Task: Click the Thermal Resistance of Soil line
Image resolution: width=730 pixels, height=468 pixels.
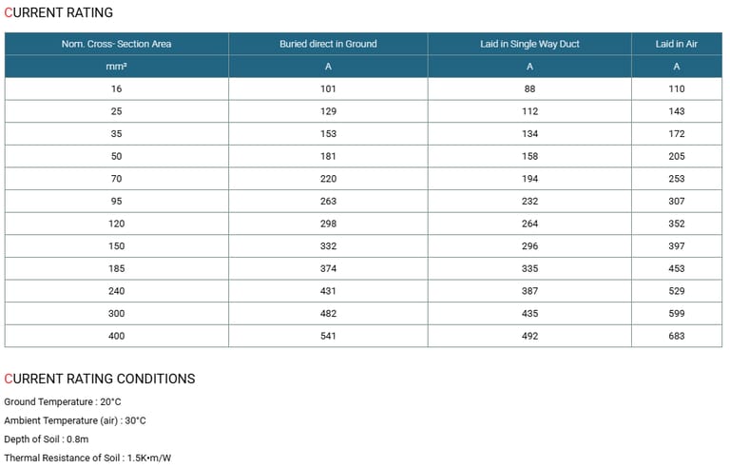Action: [x=87, y=458]
